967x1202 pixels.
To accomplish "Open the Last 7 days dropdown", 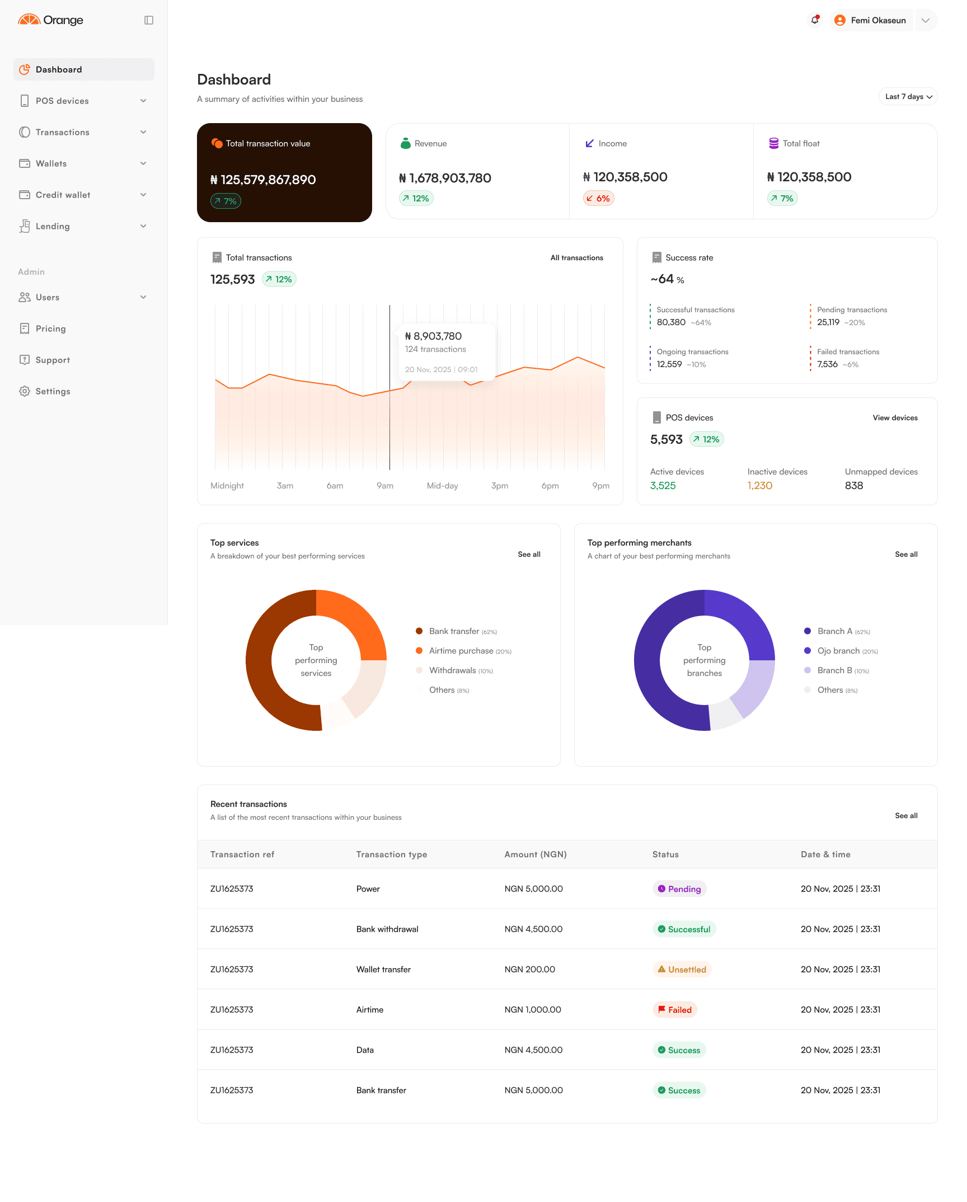I will [908, 96].
